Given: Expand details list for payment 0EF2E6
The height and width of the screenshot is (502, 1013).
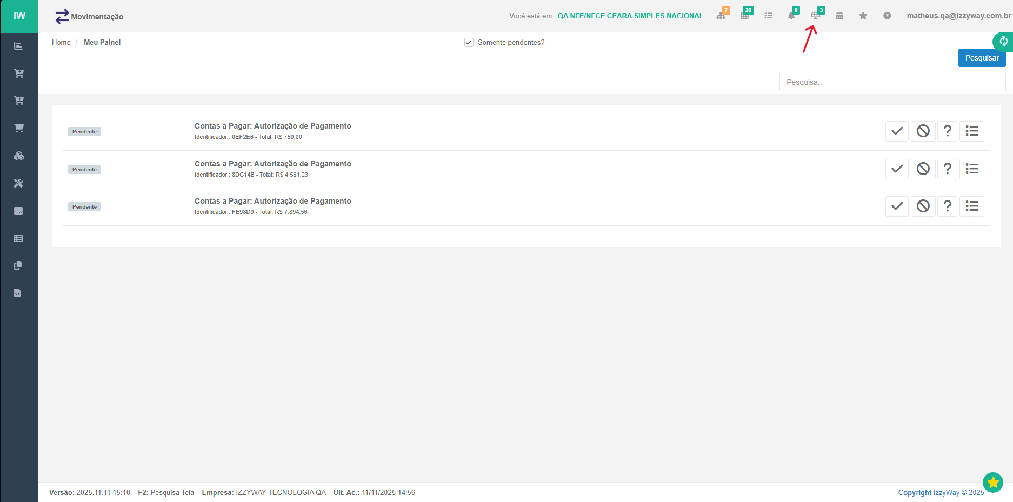Looking at the screenshot, I should tap(971, 131).
